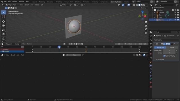Play the animation in reverse

(x=75, y=44)
